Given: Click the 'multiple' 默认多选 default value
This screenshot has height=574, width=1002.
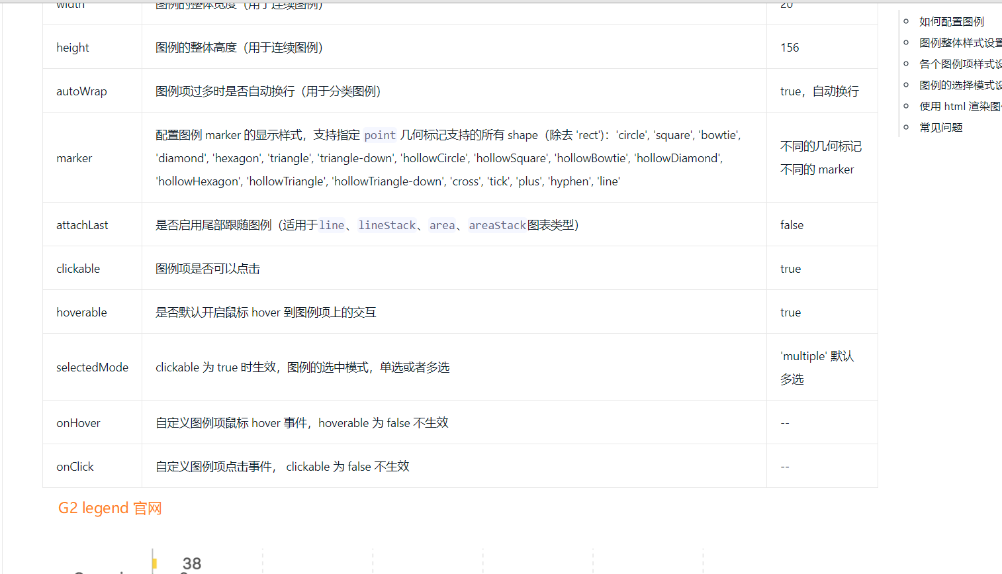Looking at the screenshot, I should [x=817, y=367].
